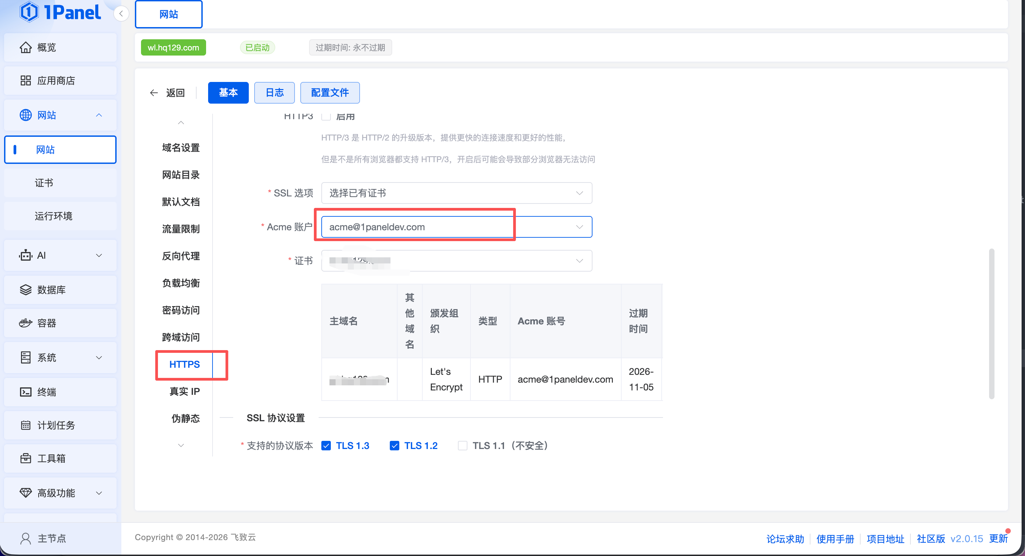The image size is (1025, 556).
Task: Select 网站 submenu item in sidebar
Action: pos(60,150)
